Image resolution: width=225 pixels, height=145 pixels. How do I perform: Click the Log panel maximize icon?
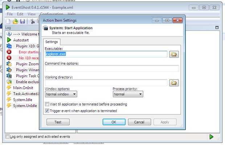click(217, 27)
